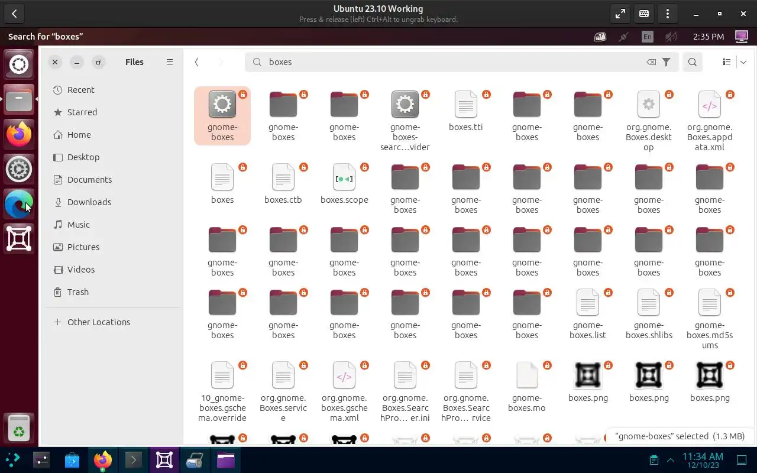This screenshot has width=757, height=473.
Task: Select org.gnome.boxes.gschema.xml file
Action: (x=344, y=391)
